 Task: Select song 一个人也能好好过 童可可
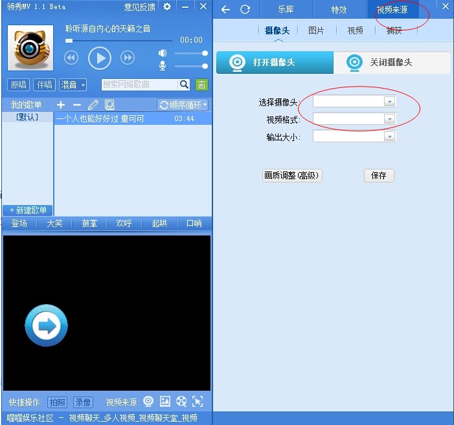(x=133, y=118)
